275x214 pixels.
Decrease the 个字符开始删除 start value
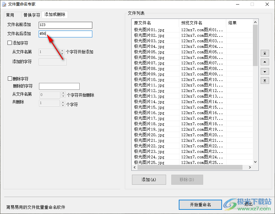tap(63, 96)
